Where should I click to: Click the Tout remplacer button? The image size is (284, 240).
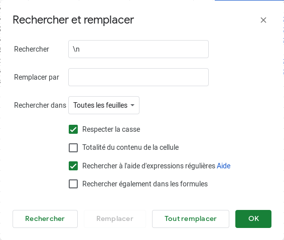[x=191, y=219]
